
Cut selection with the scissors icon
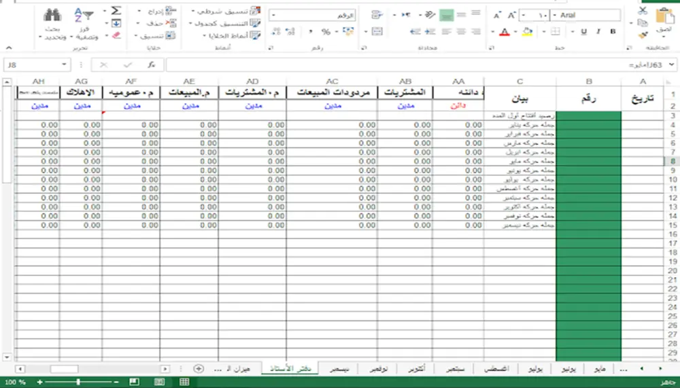coord(643,10)
